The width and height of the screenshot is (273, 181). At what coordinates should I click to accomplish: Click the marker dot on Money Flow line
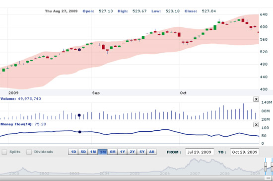point(79,132)
